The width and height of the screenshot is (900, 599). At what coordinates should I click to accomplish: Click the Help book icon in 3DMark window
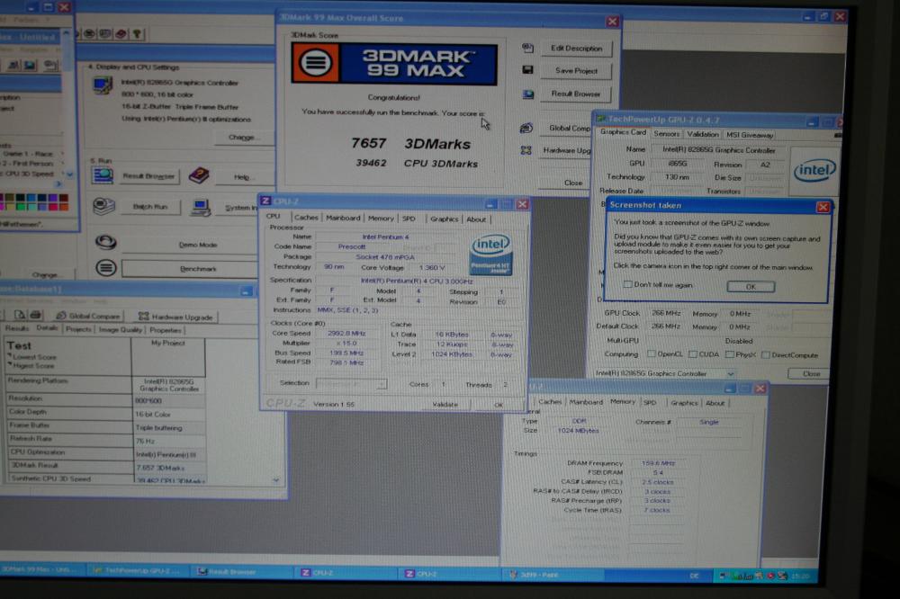199,175
